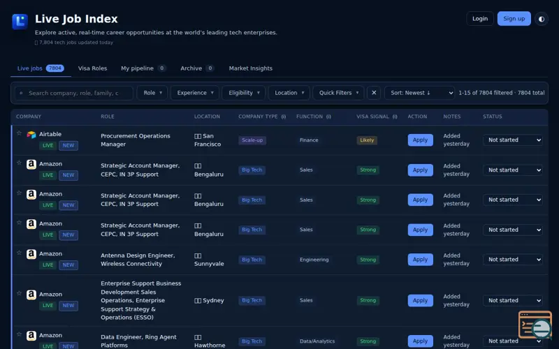Click Amazon logo in Data Engineer row
Screen dimensions: 559x349
point(31,336)
